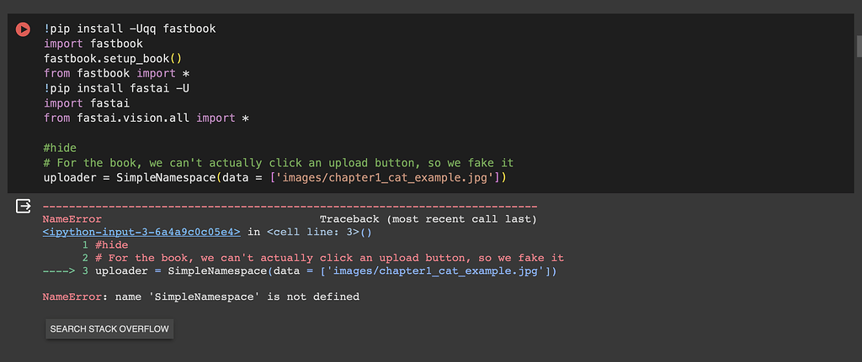The height and width of the screenshot is (362, 862).
Task: Place cursor on '!pip install -Uqq fastbook' line
Action: [130, 29]
